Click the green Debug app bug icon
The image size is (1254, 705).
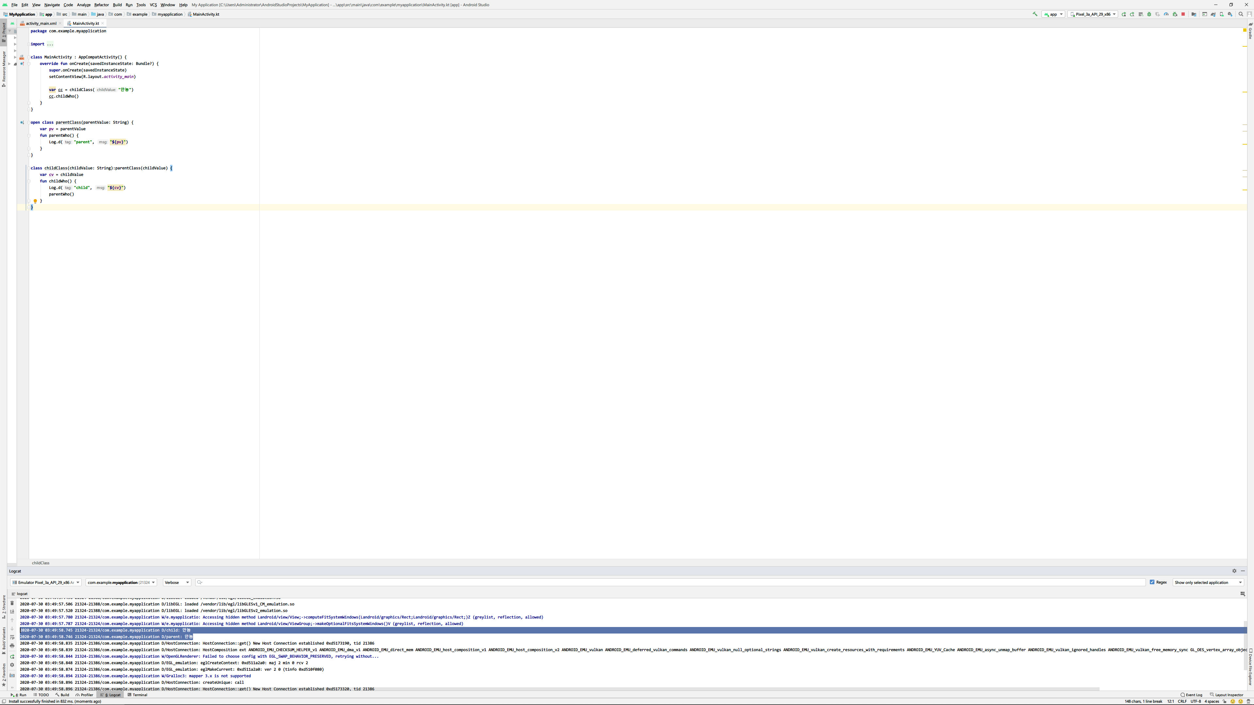click(x=1149, y=14)
